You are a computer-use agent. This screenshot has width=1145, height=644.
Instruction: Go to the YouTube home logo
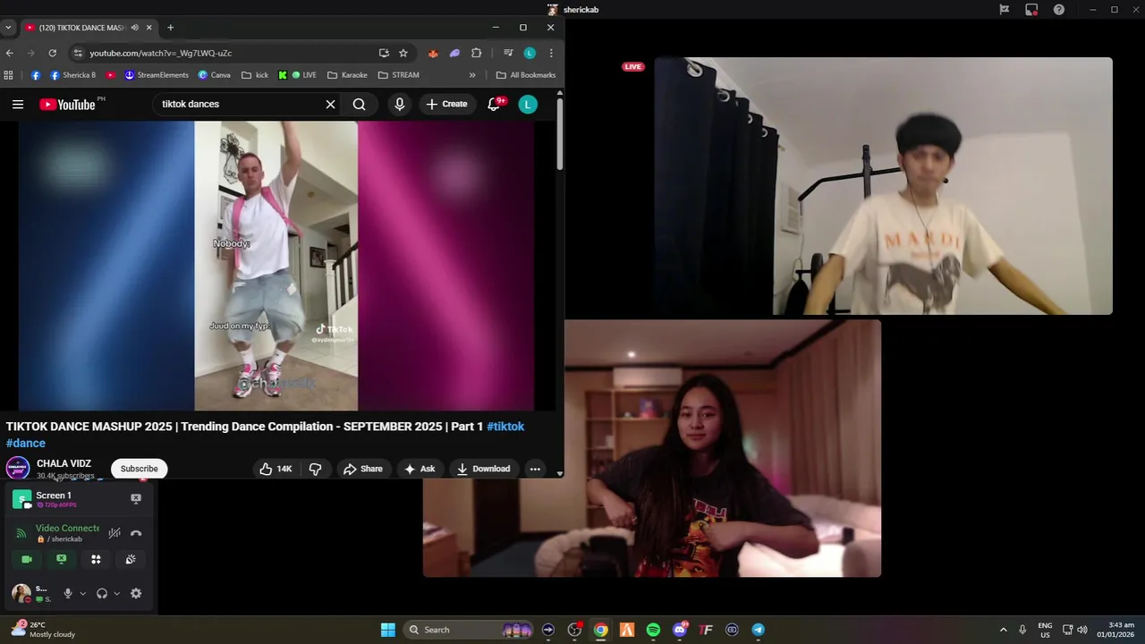click(x=67, y=105)
